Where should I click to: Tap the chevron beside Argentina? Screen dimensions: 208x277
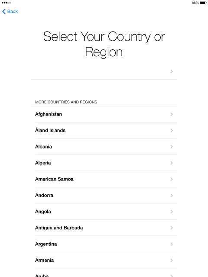[172, 244]
